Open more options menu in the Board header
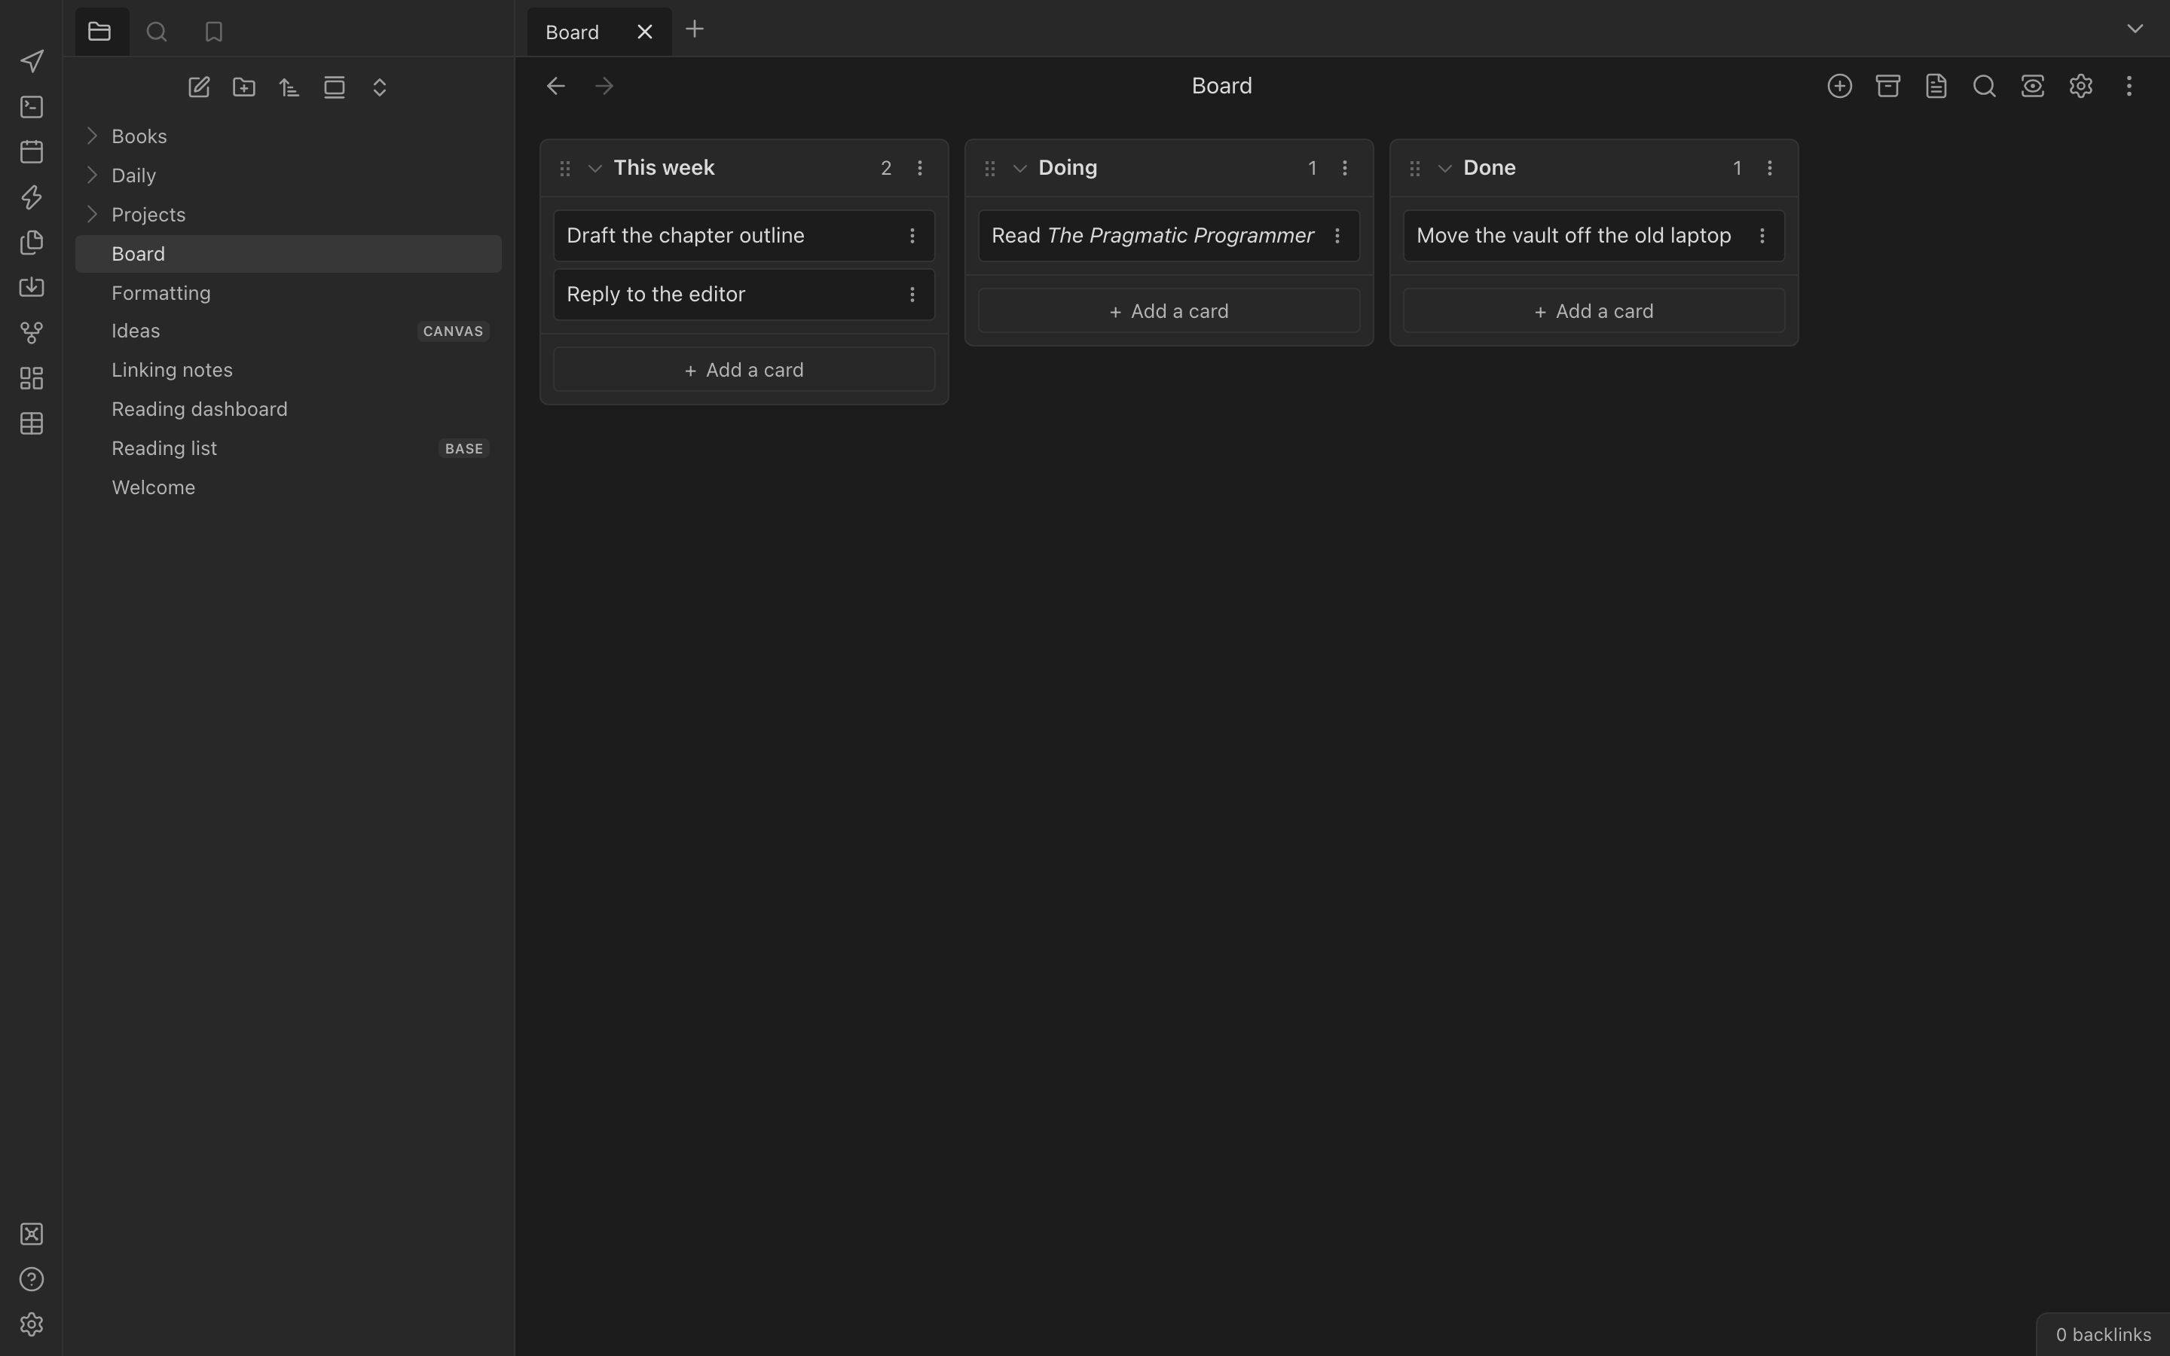 (x=2129, y=86)
